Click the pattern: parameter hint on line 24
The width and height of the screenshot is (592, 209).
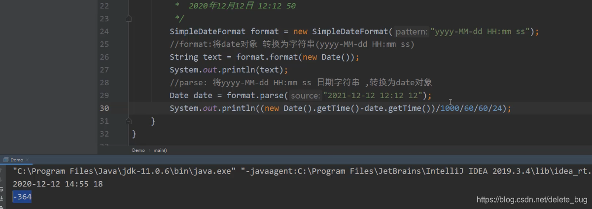point(412,32)
